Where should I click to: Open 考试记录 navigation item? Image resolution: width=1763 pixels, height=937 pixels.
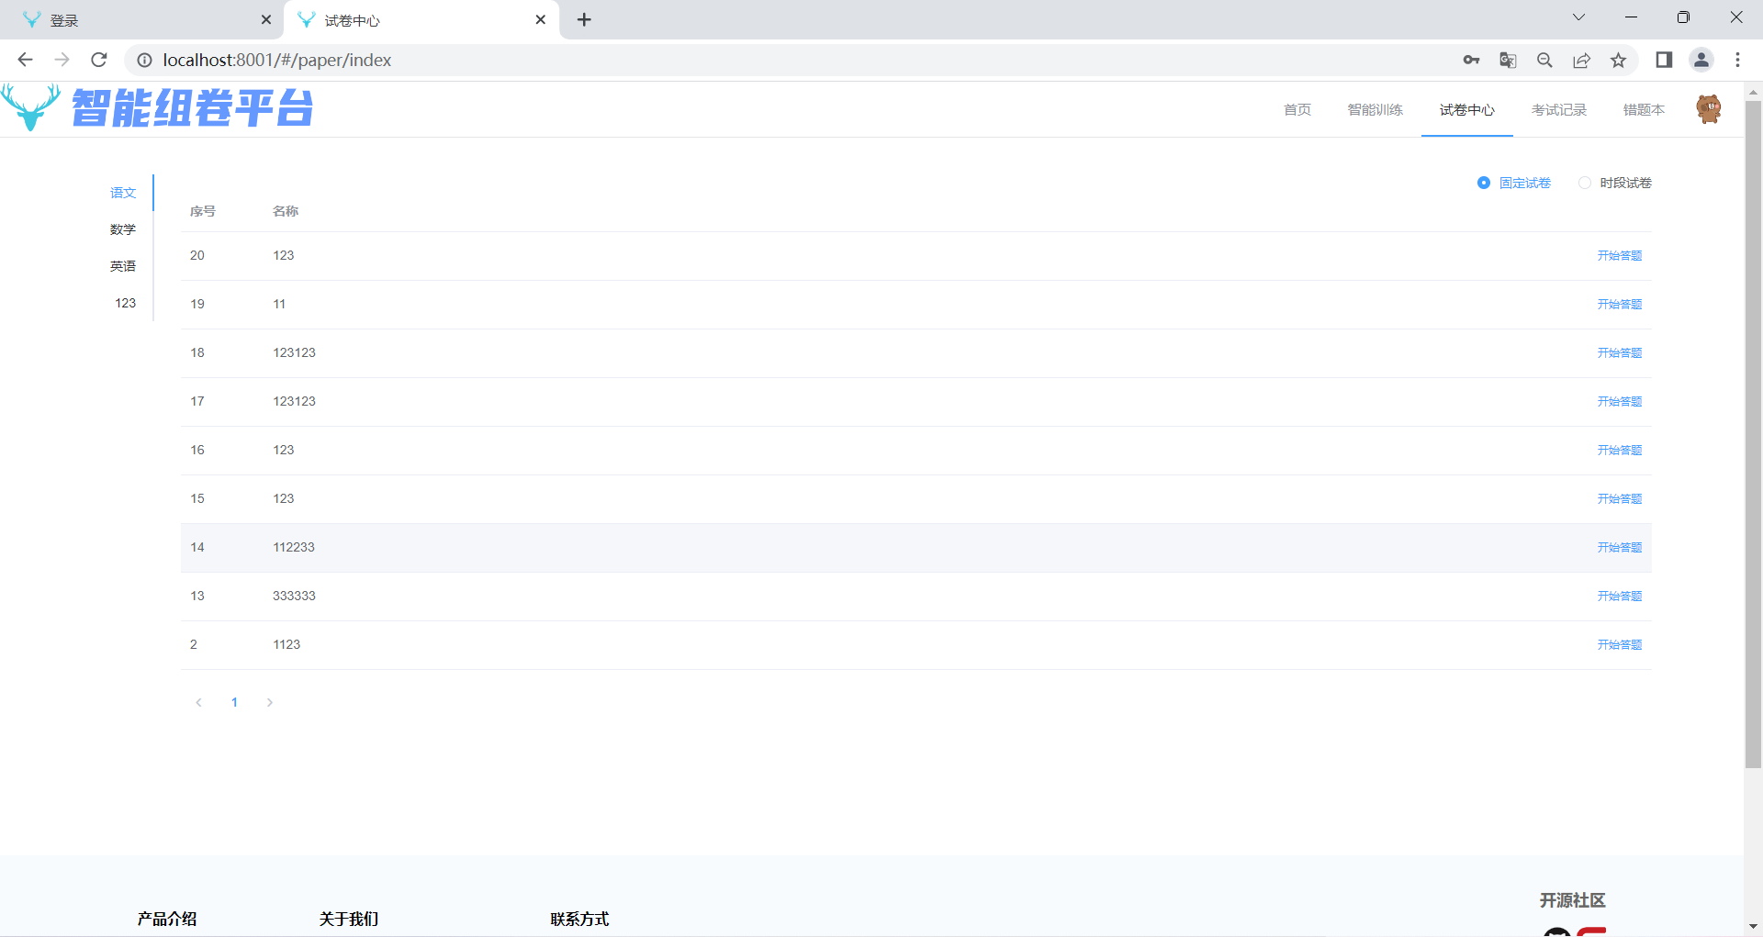pos(1558,110)
